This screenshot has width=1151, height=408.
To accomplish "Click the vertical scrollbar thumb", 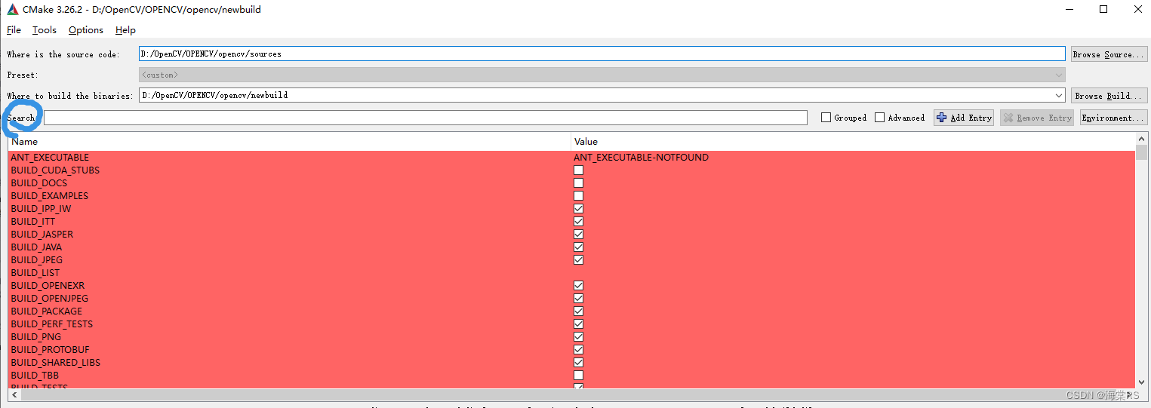I will 1141,153.
